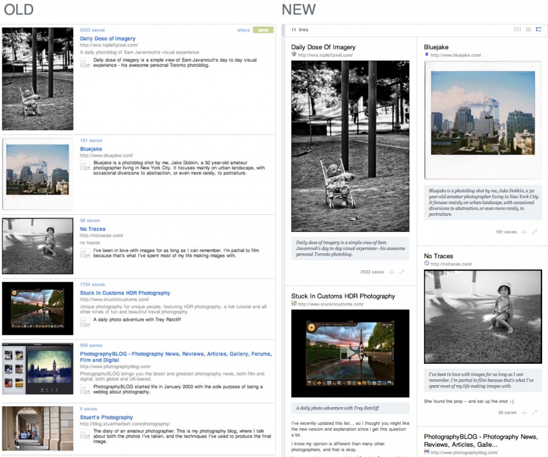This screenshot has width=548, height=457.
Task: Click the No Traces title in new layout
Action: [438, 256]
